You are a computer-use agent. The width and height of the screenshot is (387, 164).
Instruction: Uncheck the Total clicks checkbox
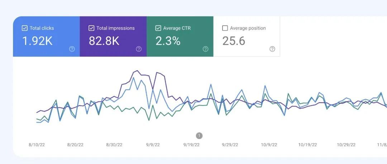tap(25, 28)
